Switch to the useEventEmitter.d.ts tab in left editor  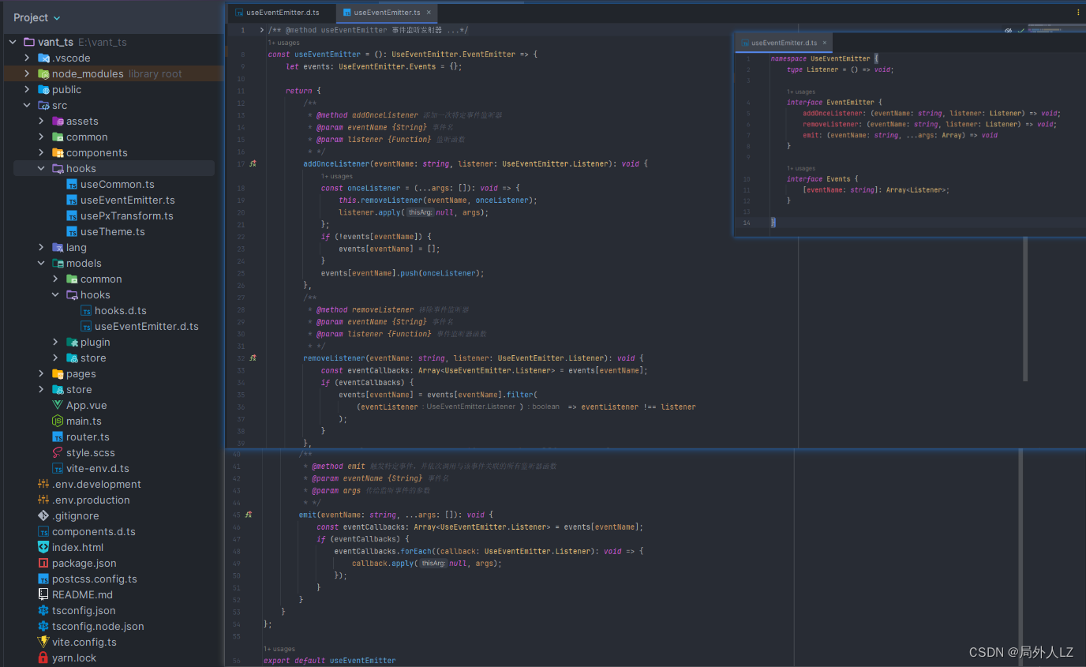pos(277,13)
